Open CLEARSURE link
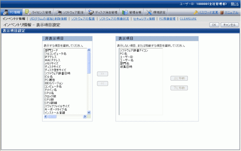Image resolution: width=241 pixels, height=151 pixels. [x=188, y=19]
